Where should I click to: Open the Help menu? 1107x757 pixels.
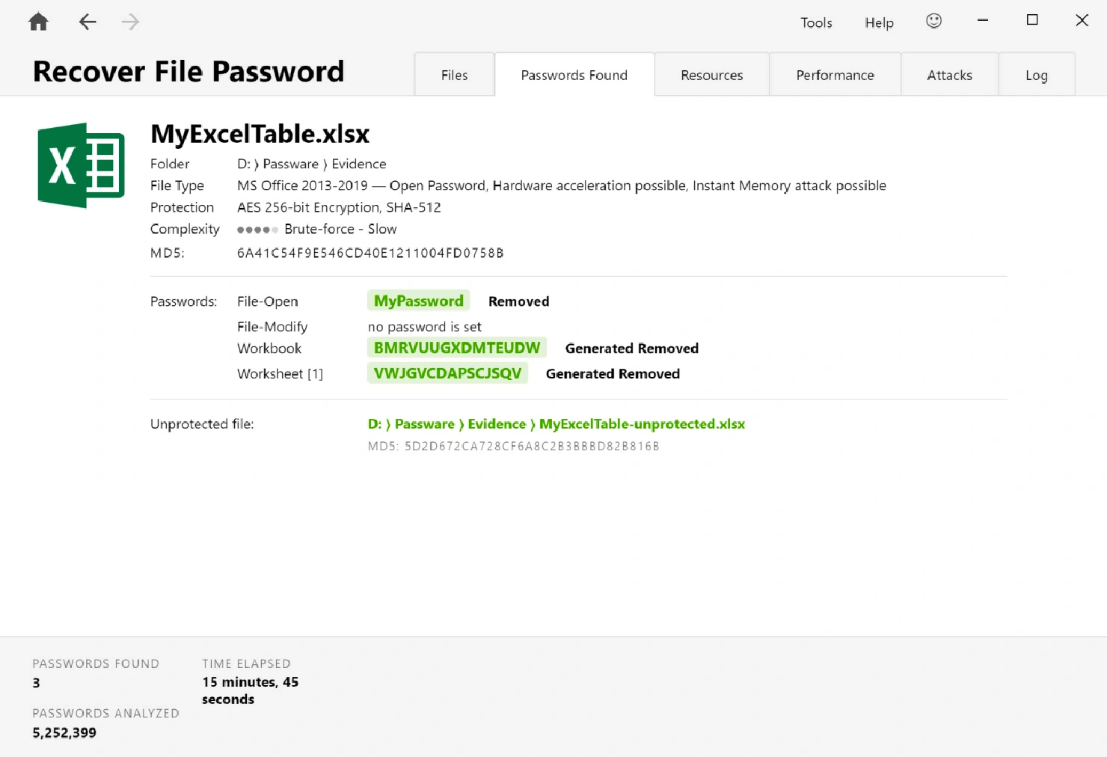(x=879, y=22)
